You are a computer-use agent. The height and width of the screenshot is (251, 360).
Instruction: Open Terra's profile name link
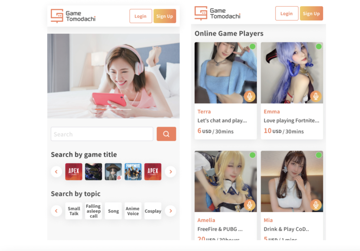[x=204, y=112]
